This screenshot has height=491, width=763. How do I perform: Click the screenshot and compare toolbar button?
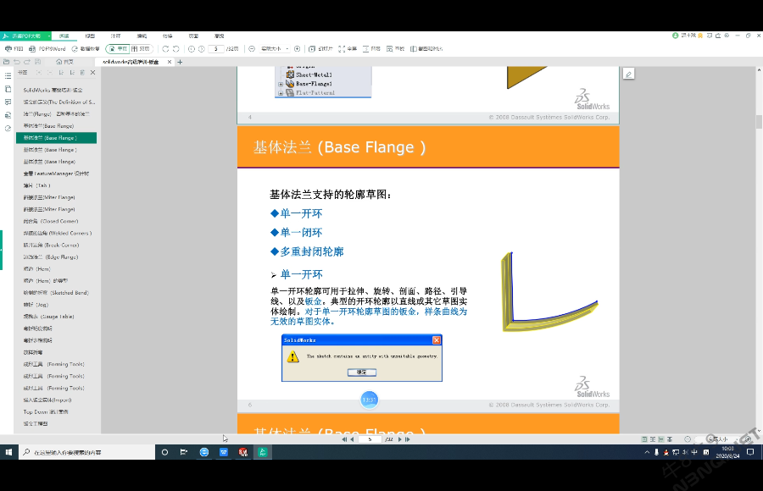(426, 48)
